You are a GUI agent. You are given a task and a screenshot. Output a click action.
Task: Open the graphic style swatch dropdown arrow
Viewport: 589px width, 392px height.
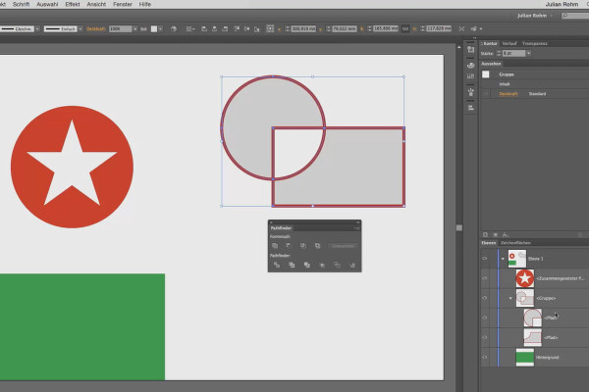[160, 28]
